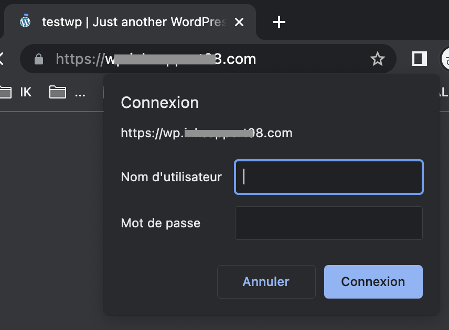Submit credentials with the Connexion button
The height and width of the screenshot is (330, 449).
(x=373, y=282)
